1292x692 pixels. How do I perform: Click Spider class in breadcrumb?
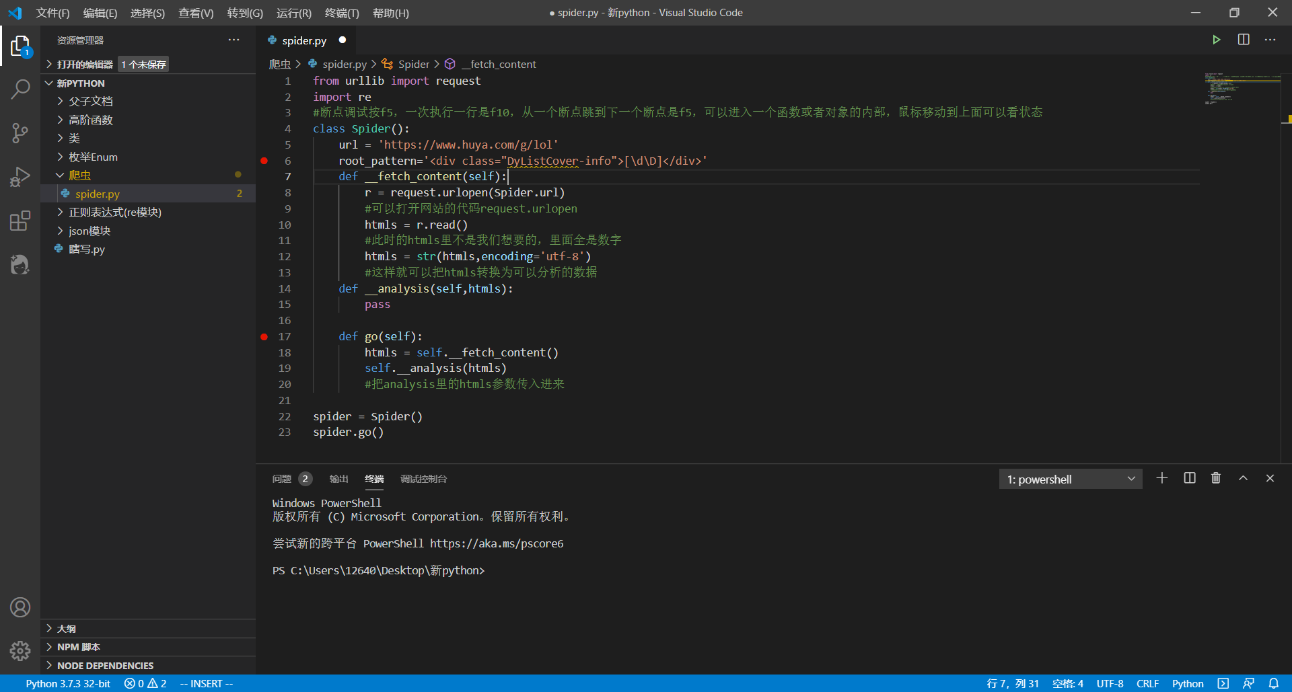[406, 64]
